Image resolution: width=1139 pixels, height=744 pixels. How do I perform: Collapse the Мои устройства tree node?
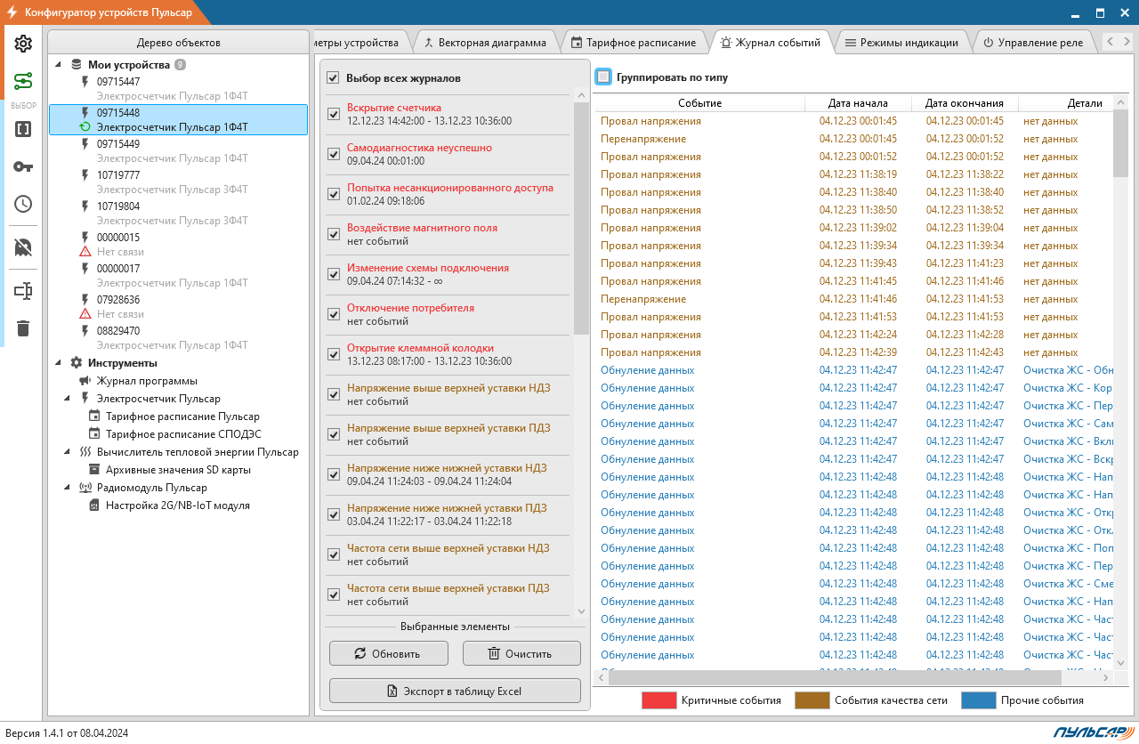click(x=59, y=65)
